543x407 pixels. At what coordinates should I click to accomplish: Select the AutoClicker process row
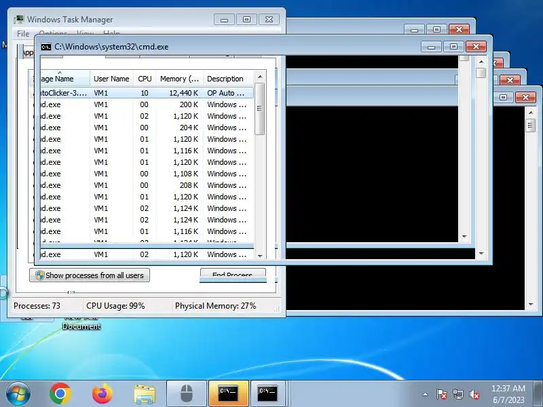[x=142, y=93]
